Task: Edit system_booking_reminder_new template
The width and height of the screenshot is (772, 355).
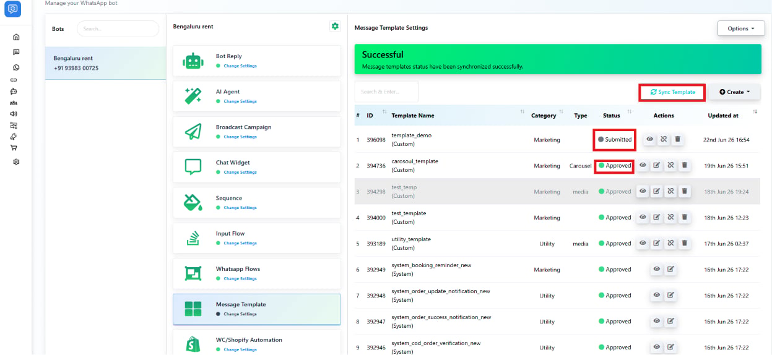Action: [x=670, y=270]
